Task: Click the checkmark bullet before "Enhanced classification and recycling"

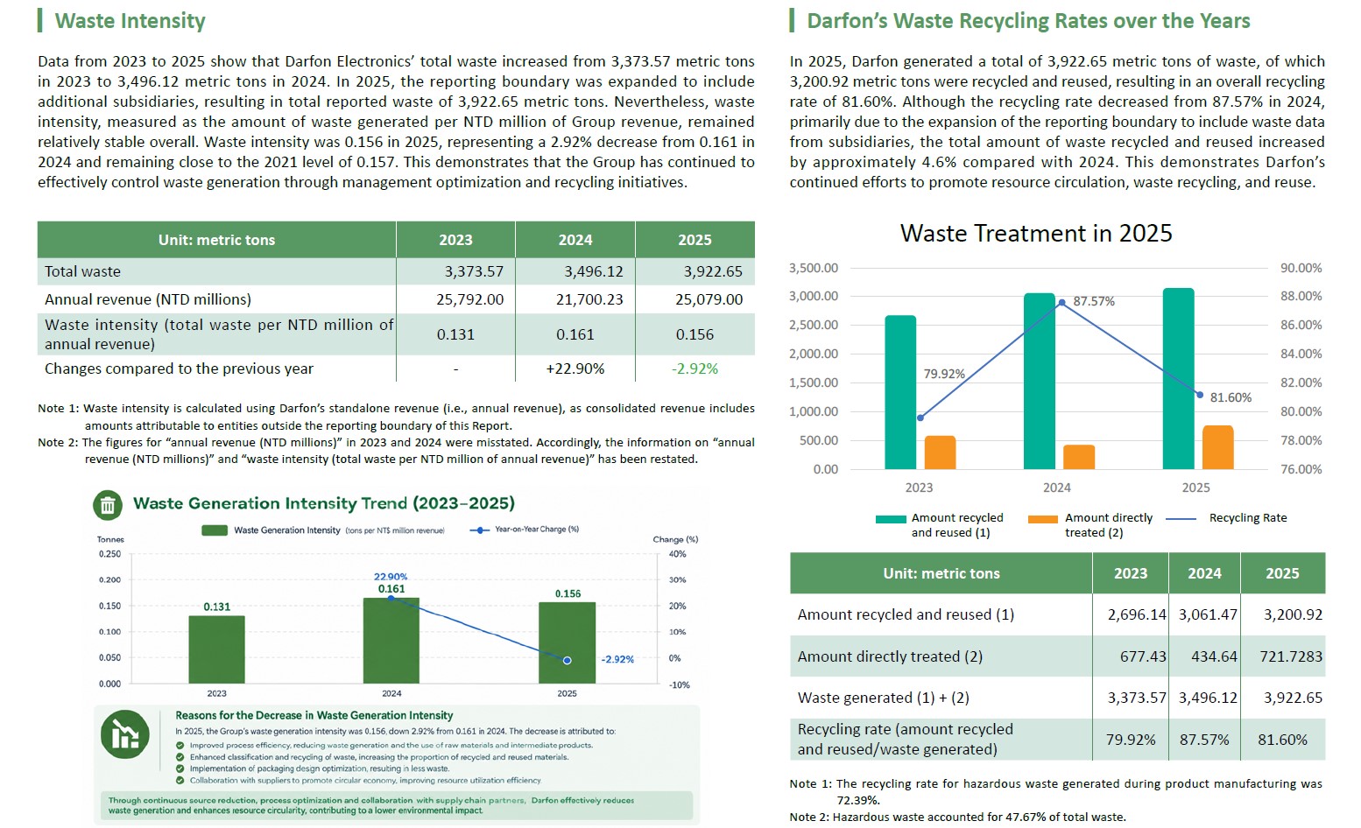Action: (180, 757)
